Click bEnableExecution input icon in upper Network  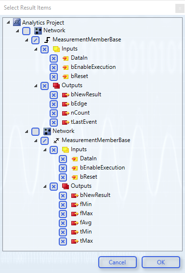(x=66, y=67)
